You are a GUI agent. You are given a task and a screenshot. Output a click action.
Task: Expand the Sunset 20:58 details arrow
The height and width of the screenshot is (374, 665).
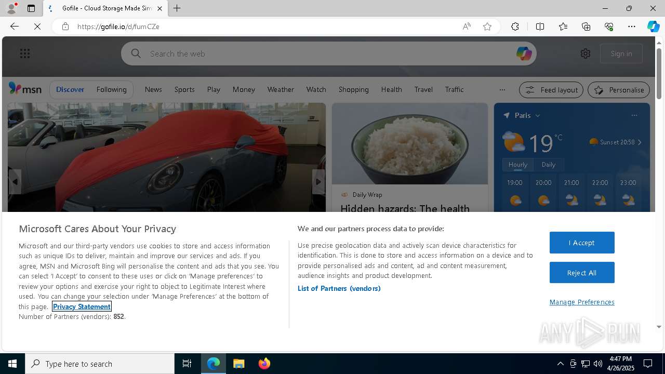tap(640, 142)
